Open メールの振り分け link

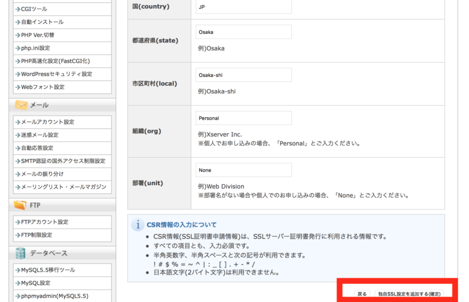(42, 174)
